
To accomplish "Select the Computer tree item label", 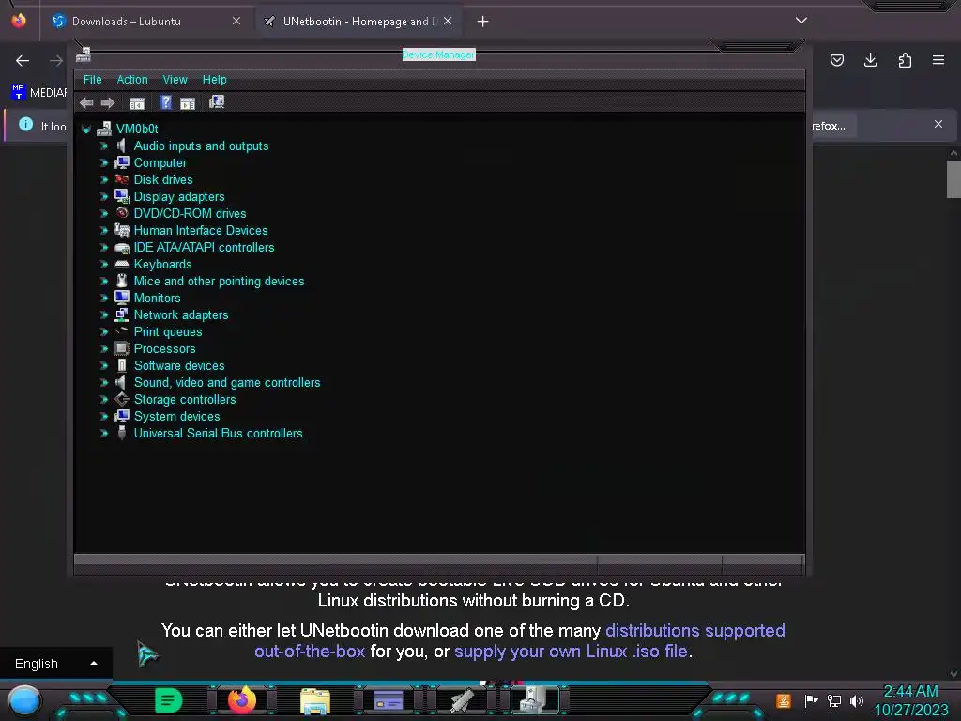I will click(160, 163).
